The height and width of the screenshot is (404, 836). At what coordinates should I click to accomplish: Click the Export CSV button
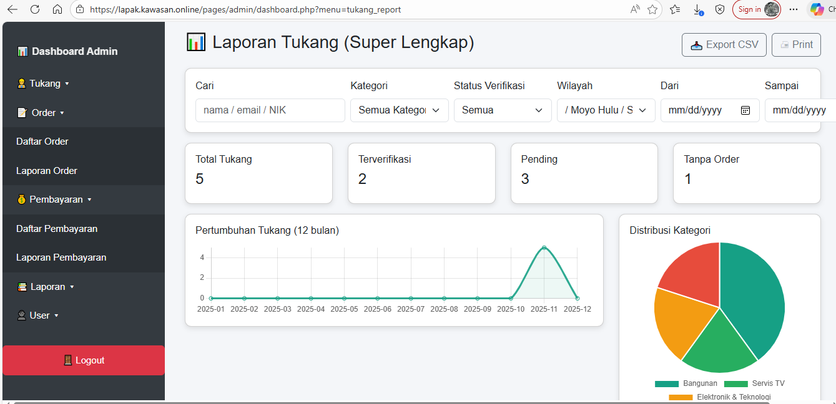point(724,45)
